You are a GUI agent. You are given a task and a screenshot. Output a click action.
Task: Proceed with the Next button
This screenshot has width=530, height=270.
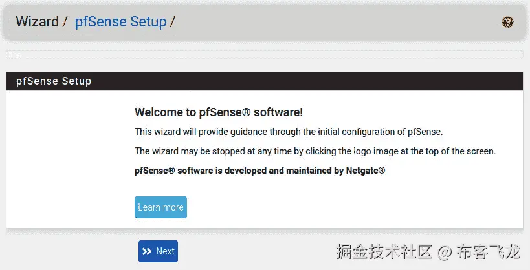(x=158, y=251)
